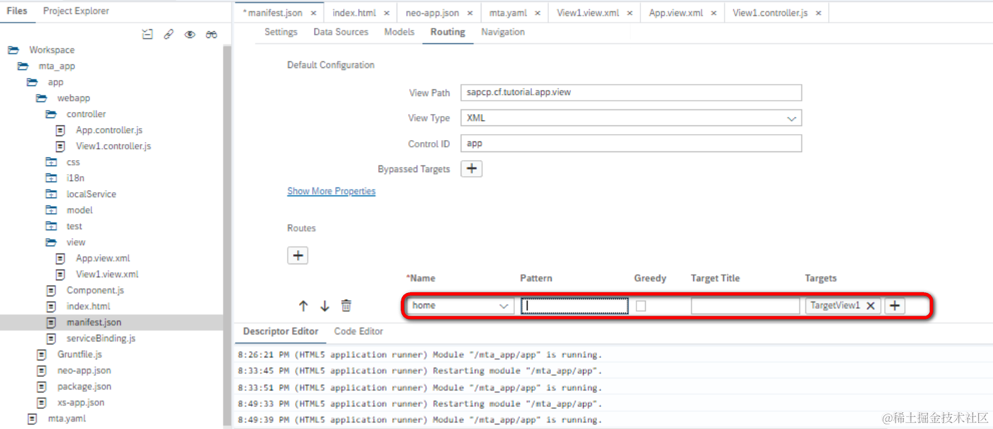
Task: Expand the localService folder
Action: [x=51, y=194]
